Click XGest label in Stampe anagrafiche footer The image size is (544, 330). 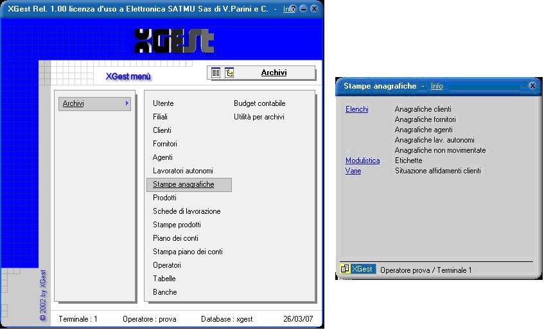(x=362, y=269)
